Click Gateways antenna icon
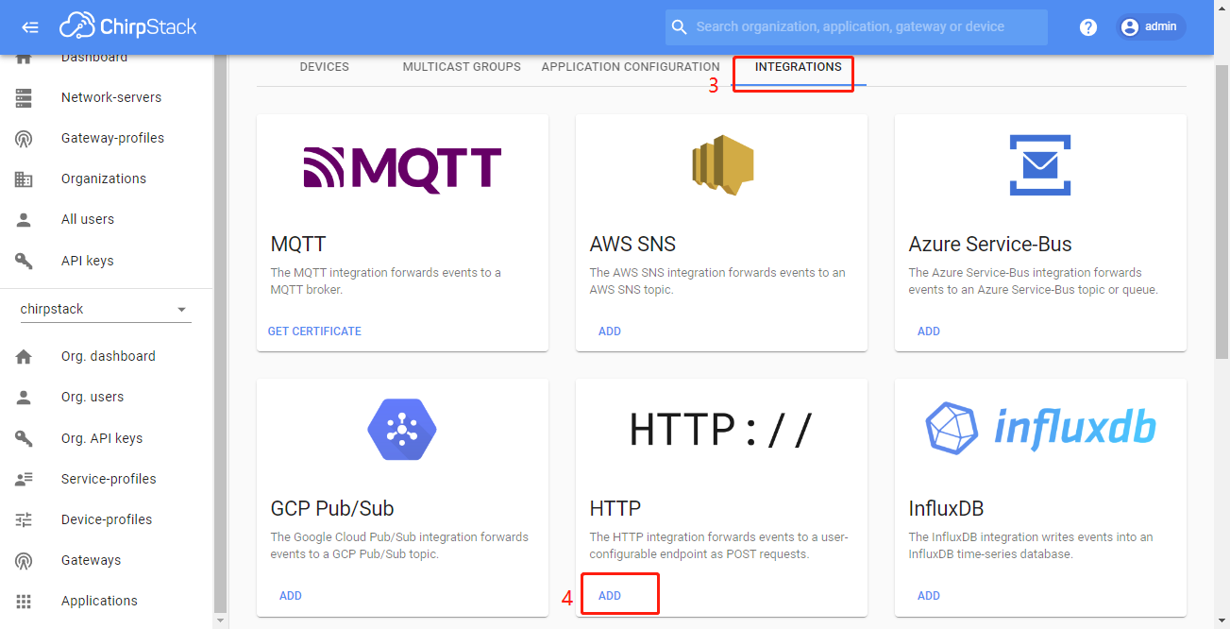 [x=24, y=560]
